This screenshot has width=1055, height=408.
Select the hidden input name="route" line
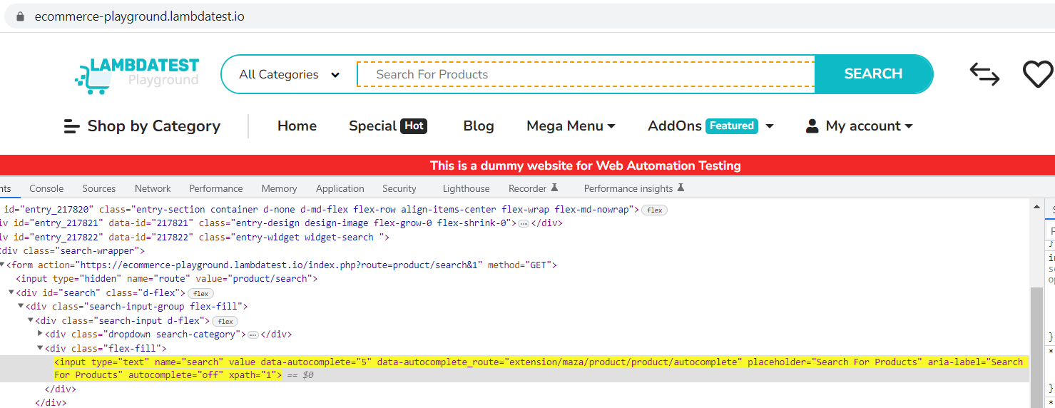[166, 279]
